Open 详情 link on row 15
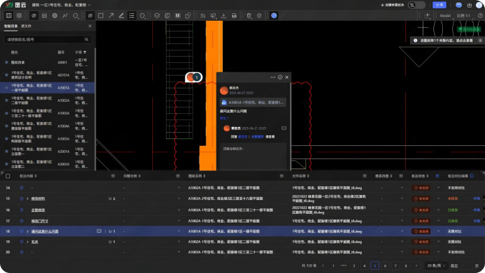The width and height of the screenshot is (485, 273). (x=476, y=199)
